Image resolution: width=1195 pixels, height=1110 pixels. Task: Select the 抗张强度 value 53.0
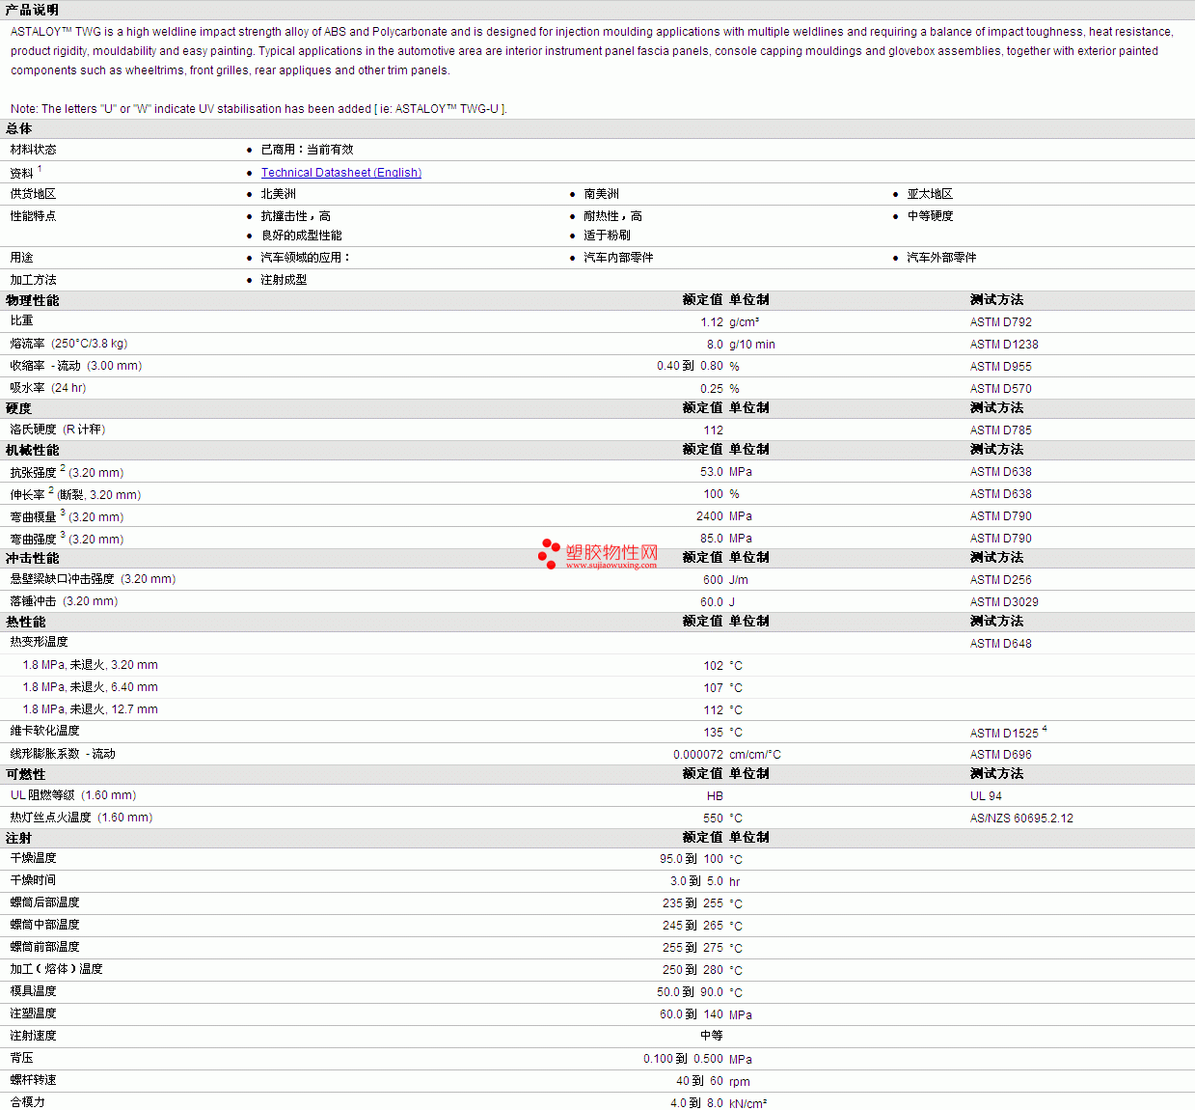pyautogui.click(x=712, y=472)
